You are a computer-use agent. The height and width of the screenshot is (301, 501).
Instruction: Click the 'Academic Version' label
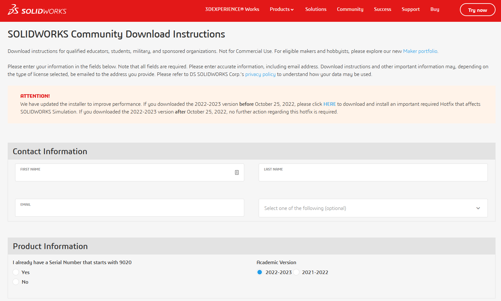pyautogui.click(x=276, y=263)
